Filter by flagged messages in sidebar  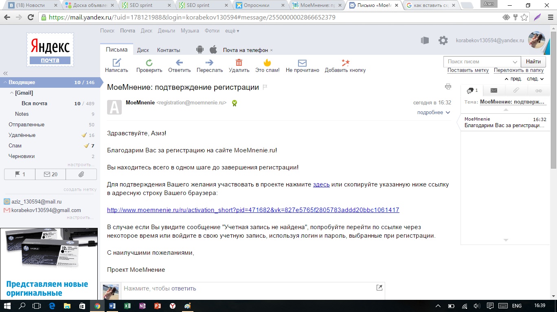coord(20,174)
